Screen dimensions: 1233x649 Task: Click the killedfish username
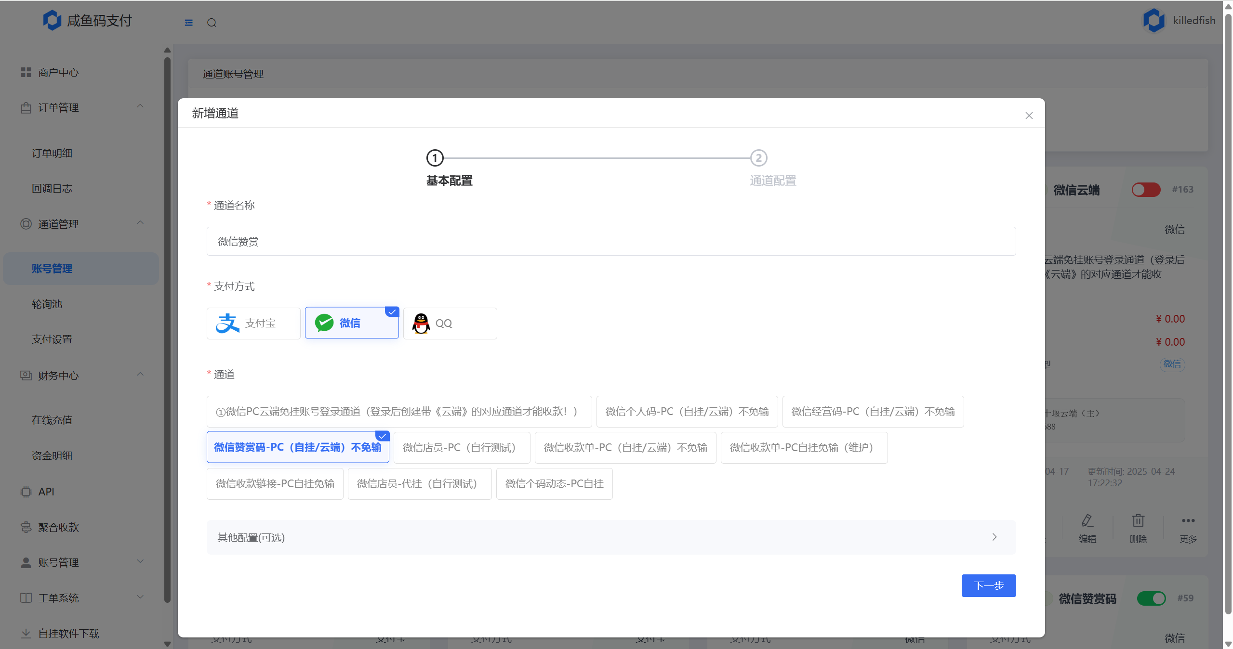(x=1194, y=21)
